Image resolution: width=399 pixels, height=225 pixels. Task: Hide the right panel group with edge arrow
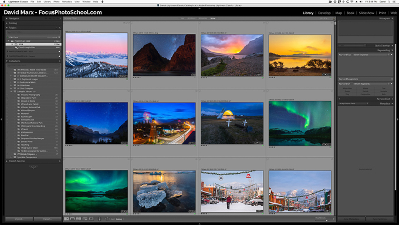coord(397,119)
